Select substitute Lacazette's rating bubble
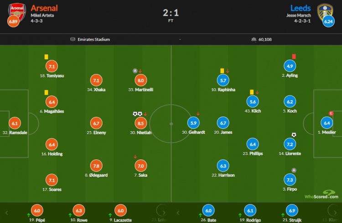The width and height of the screenshot is (342, 223). pyautogui.click(x=121, y=210)
